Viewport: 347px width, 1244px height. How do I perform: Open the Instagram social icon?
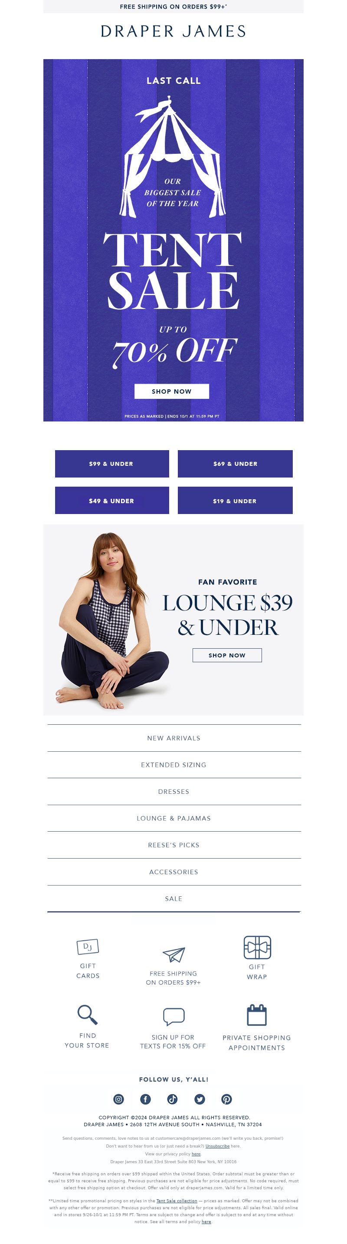(118, 1099)
